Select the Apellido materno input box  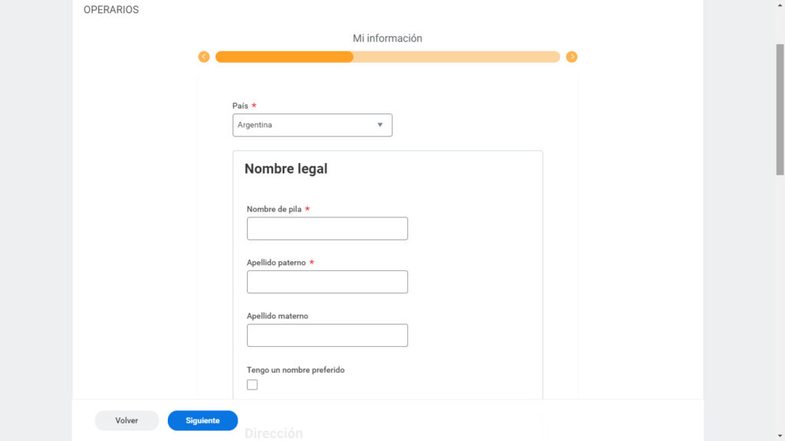pos(327,335)
